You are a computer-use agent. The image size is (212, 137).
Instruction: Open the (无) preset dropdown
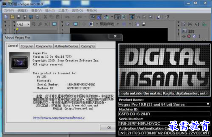click(23, 24)
